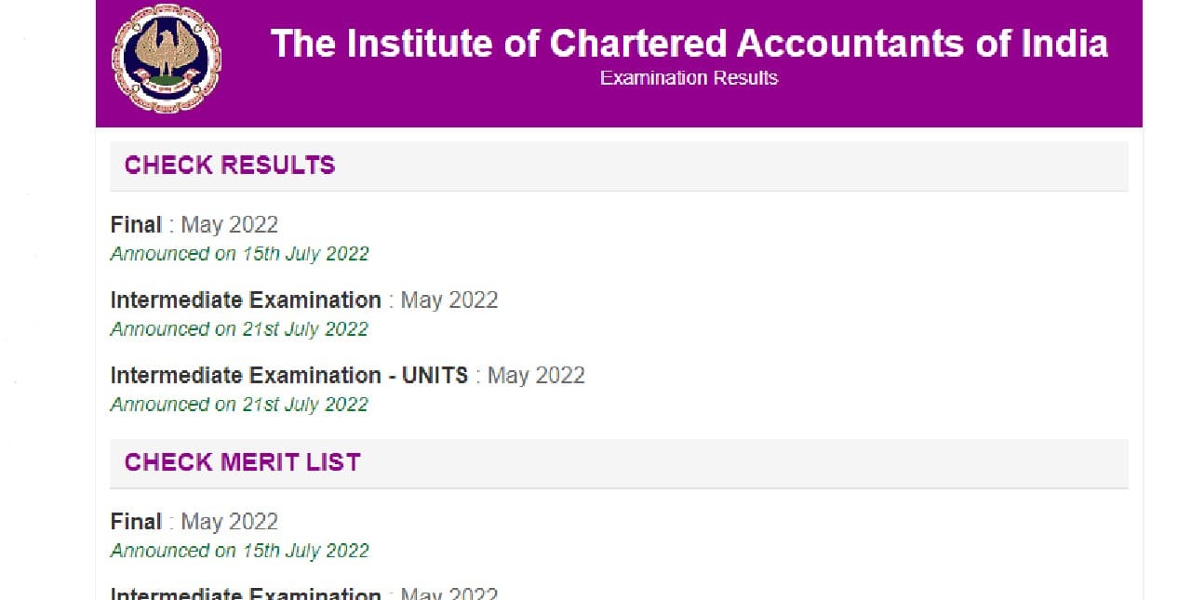Open 'Intermediate Examination - UNITS : May 2022' link
Viewport: 1191px width, 600px height.
(x=347, y=375)
